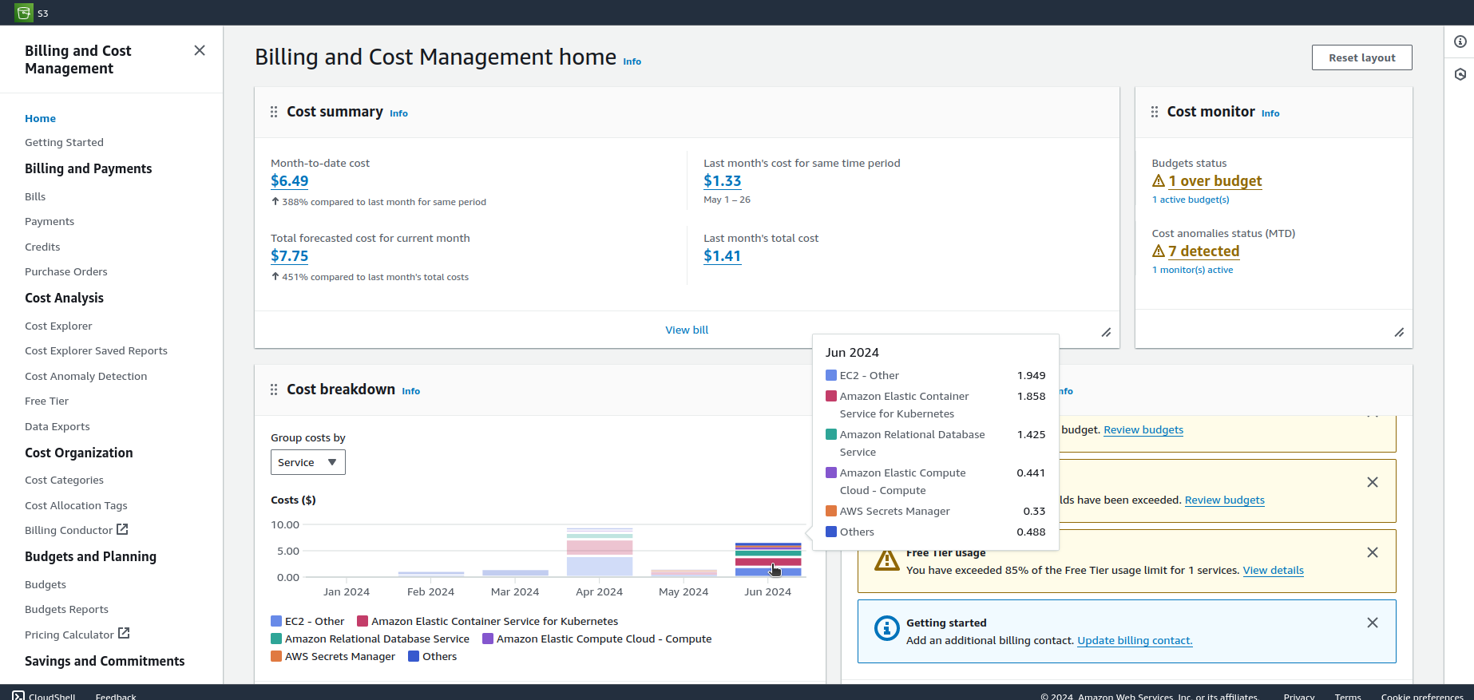Open Cookie preferences in the footer
The image size is (1474, 700).
tap(1422, 696)
